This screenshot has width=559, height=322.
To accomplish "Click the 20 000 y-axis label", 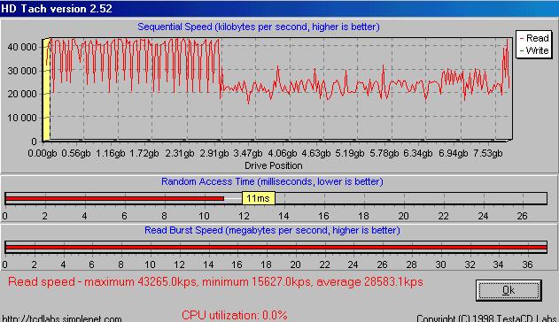I will 22,95.
